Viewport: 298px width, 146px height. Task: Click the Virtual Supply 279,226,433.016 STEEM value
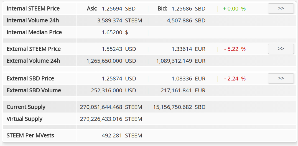coord(111,119)
